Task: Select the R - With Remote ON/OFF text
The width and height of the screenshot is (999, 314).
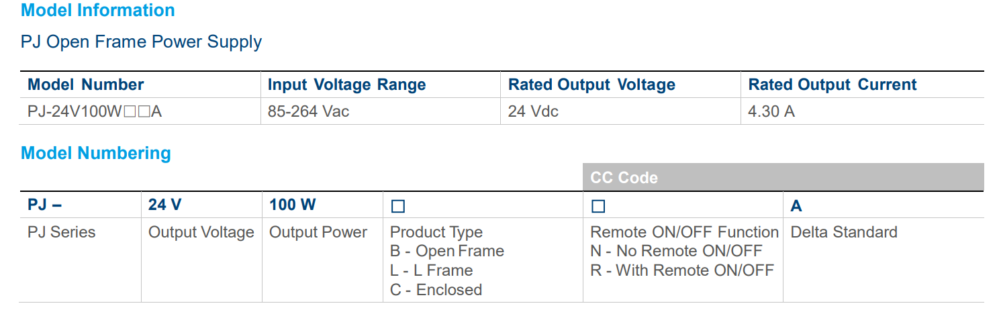Action: pyautogui.click(x=681, y=270)
